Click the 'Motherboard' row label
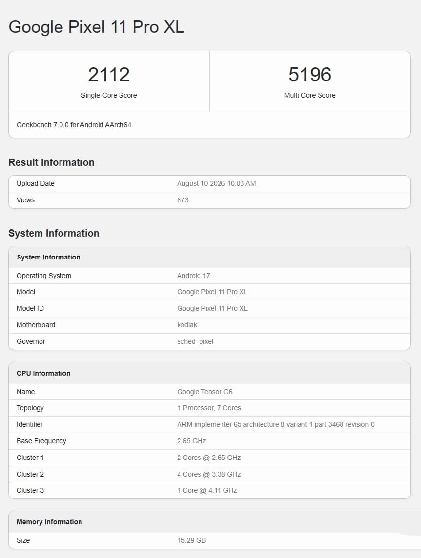 tap(36, 325)
